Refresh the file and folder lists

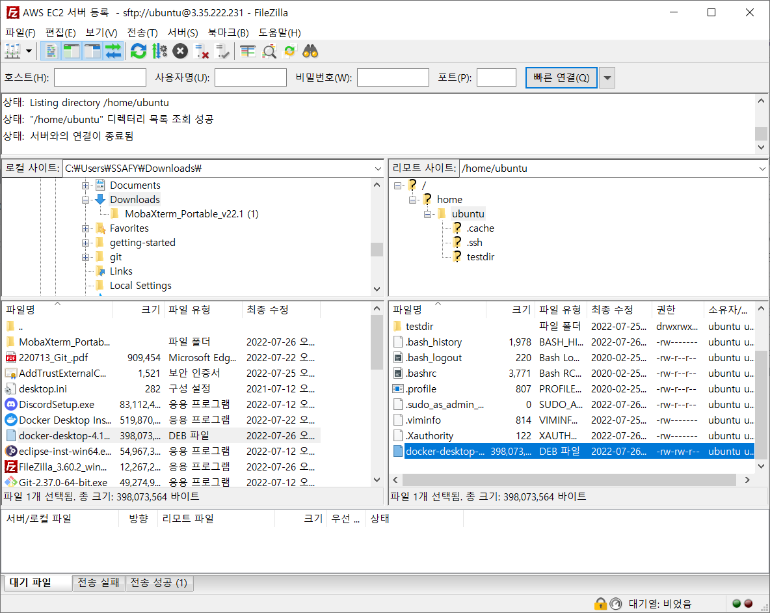click(139, 51)
